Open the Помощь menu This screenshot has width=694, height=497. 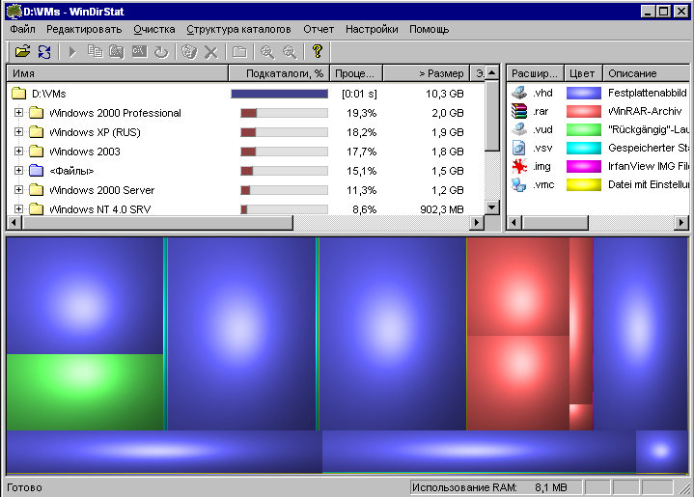429,29
